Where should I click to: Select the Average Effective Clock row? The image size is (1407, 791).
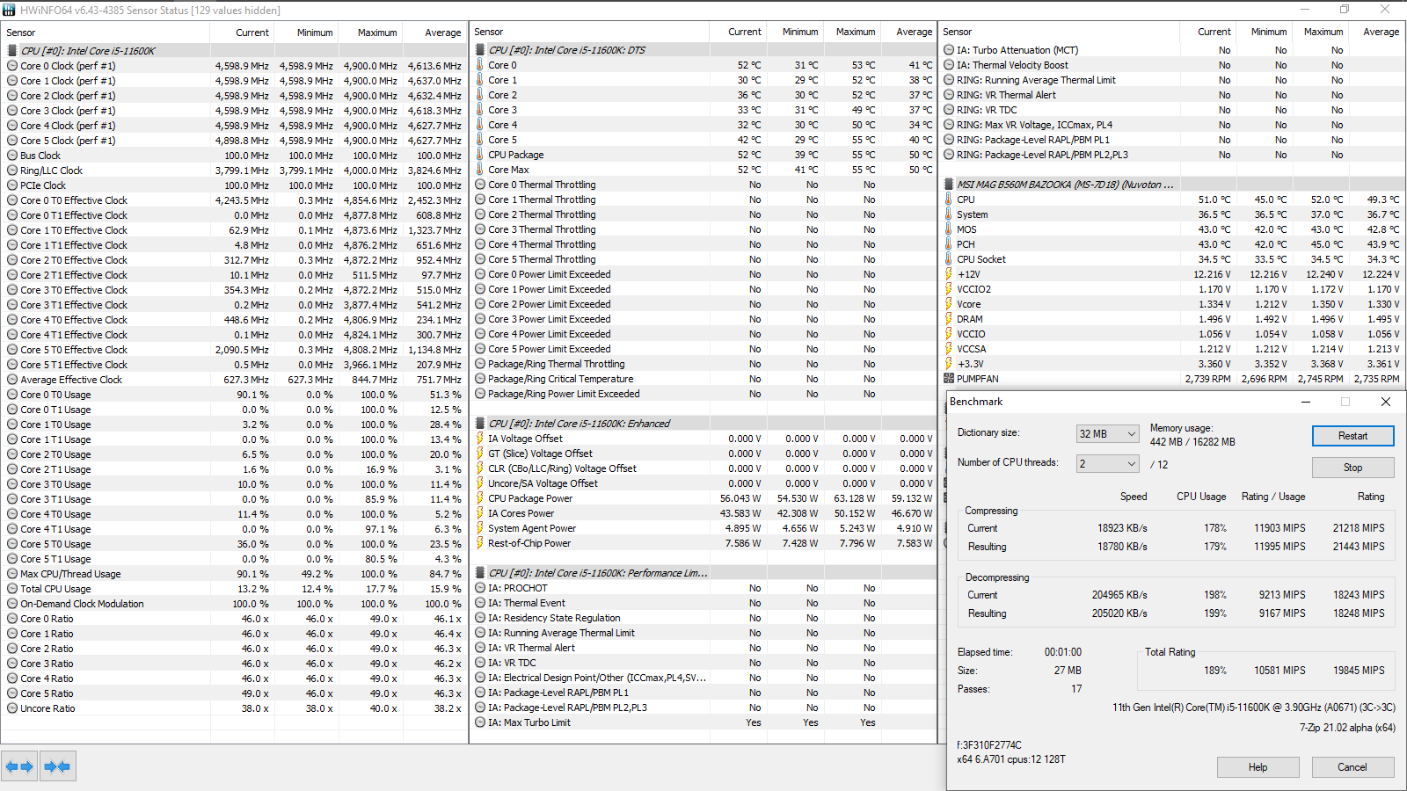234,380
